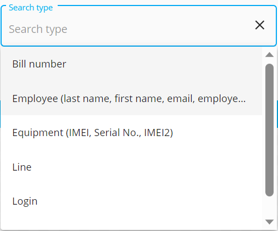Click the blue Search type floating label
278x231 pixels.
tap(31, 8)
